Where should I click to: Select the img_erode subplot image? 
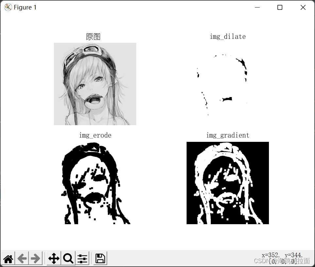[95, 183]
